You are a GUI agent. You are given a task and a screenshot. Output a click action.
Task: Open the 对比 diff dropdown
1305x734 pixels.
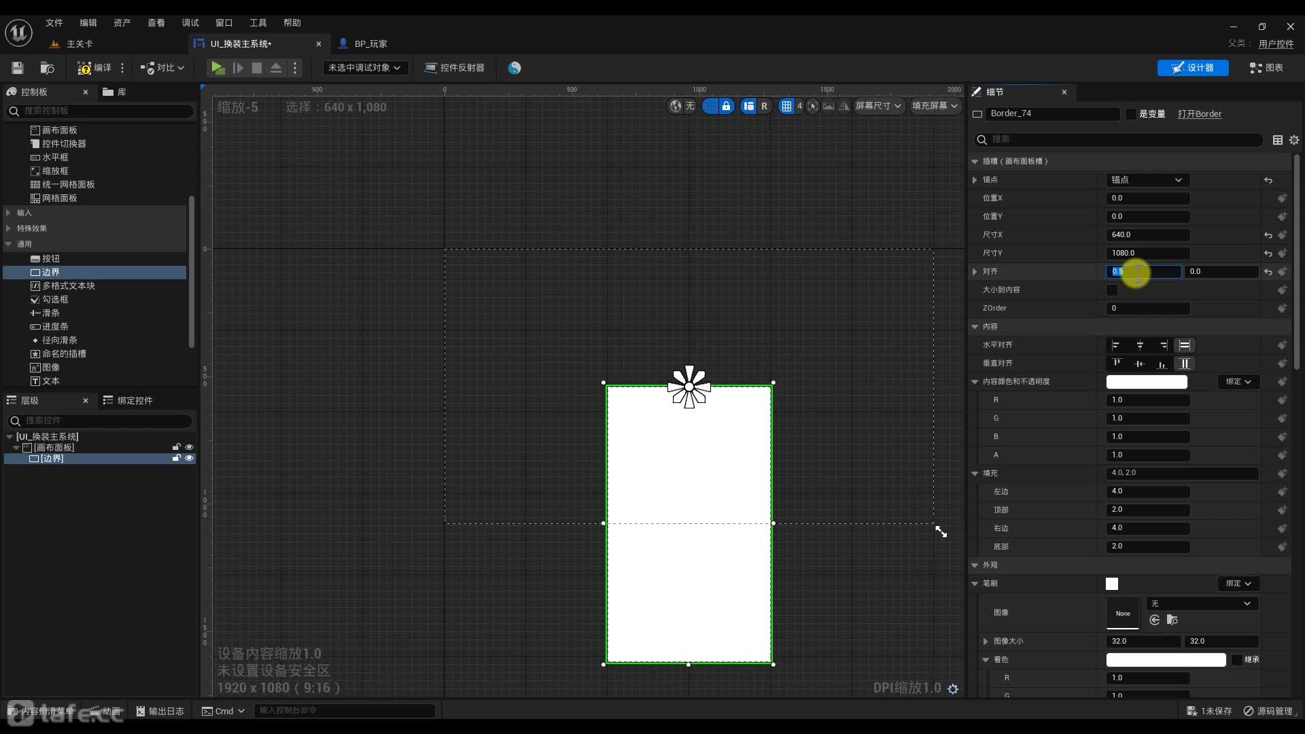point(162,68)
